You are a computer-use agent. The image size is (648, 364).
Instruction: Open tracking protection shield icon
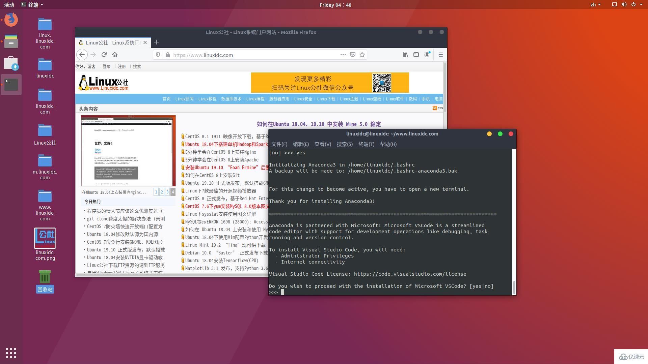tap(158, 55)
